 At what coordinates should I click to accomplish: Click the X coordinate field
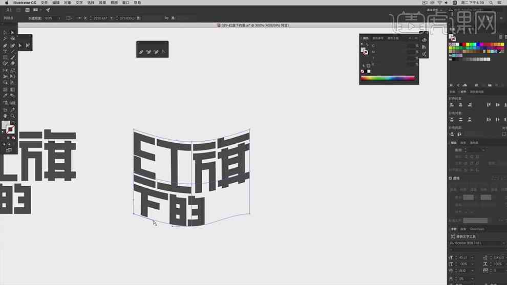coord(100,18)
